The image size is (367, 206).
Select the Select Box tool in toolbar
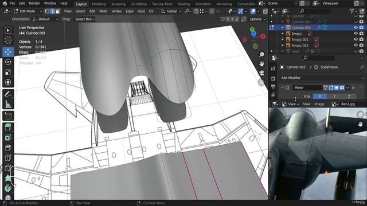point(8,30)
